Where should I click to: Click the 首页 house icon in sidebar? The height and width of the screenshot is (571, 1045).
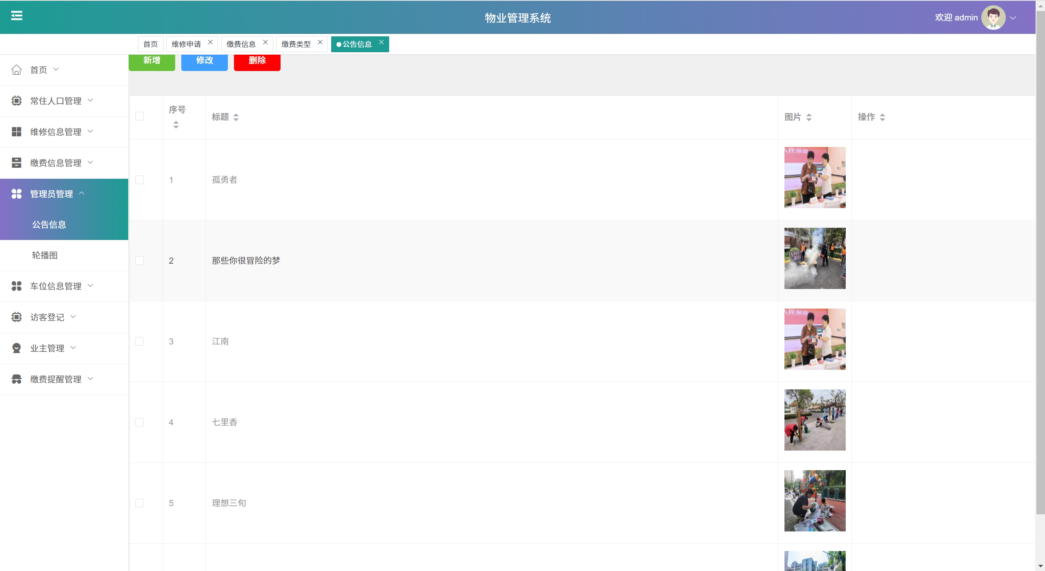tap(16, 70)
